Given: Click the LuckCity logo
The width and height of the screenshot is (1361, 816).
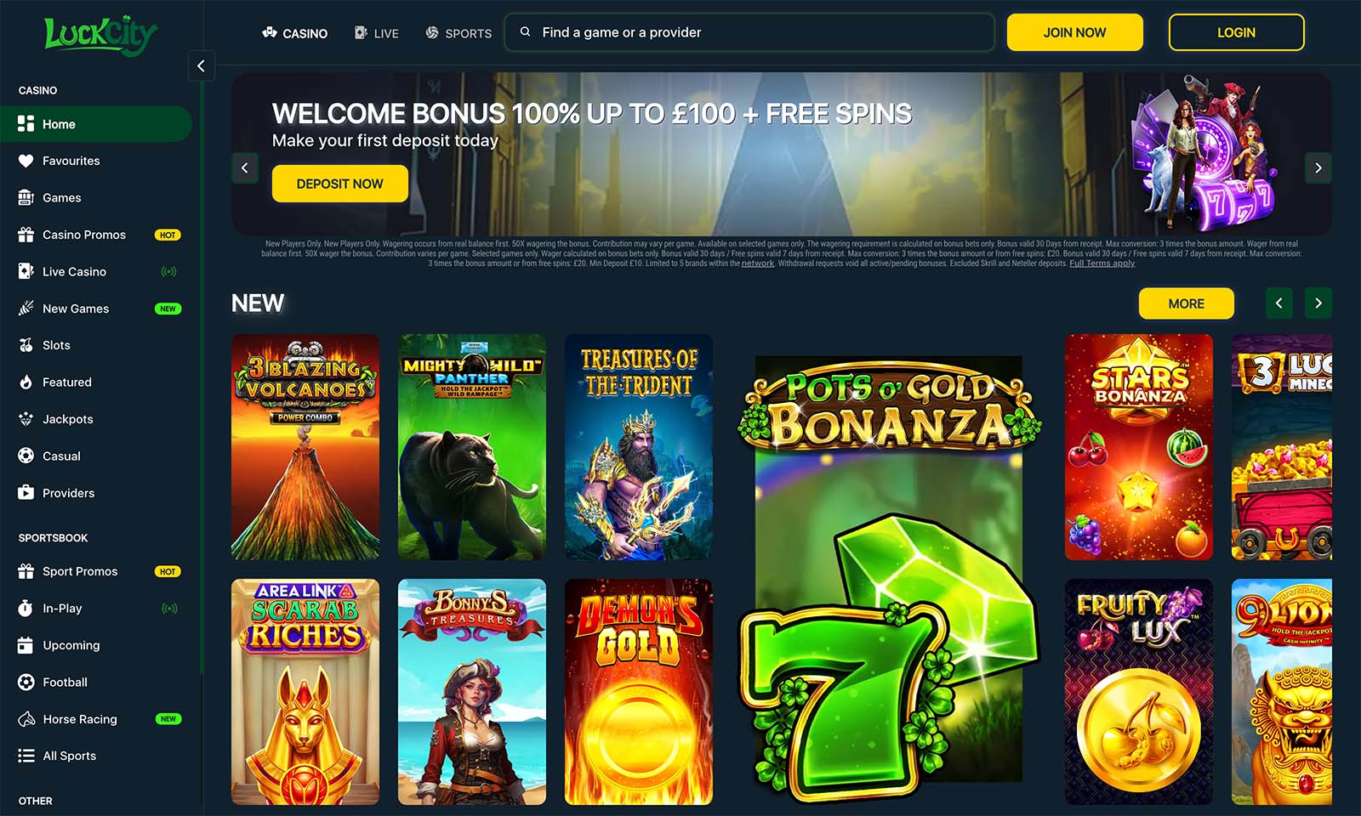Looking at the screenshot, I should click(x=100, y=36).
